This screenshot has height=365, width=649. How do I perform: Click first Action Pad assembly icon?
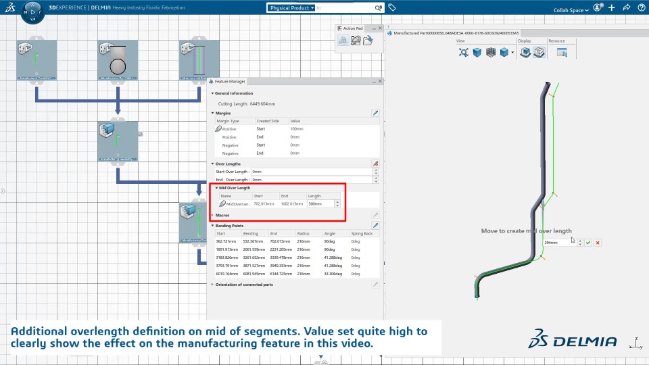343,40
